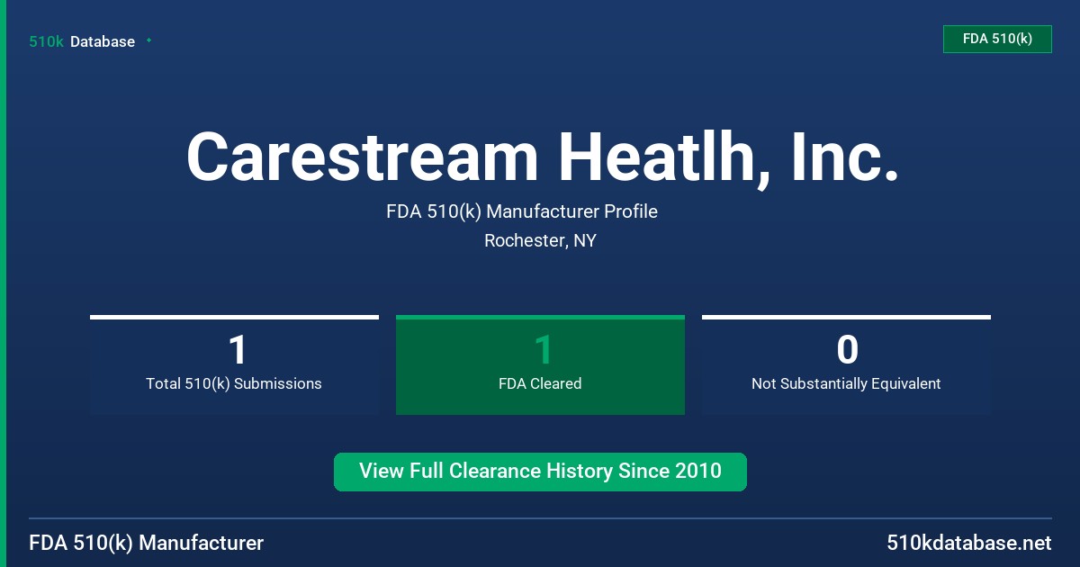The image size is (1080, 567).
Task: Click the FDA 510(k) badge
Action: [997, 39]
